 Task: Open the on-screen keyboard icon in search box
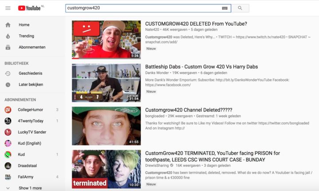point(224,8)
